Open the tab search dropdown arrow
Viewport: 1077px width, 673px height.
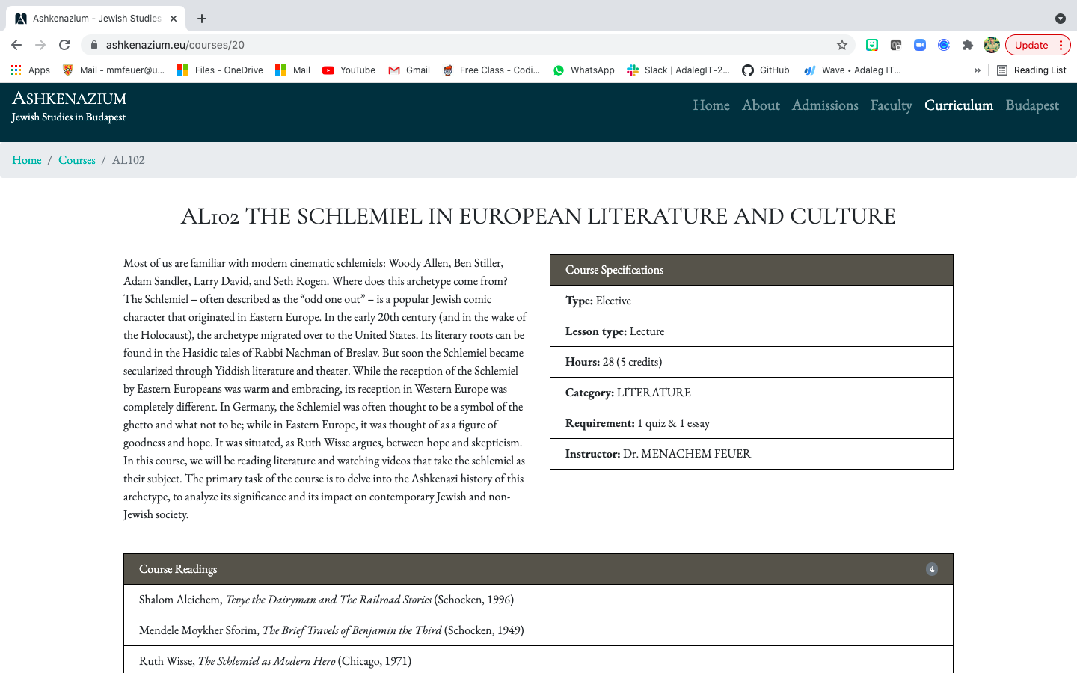(x=1060, y=19)
